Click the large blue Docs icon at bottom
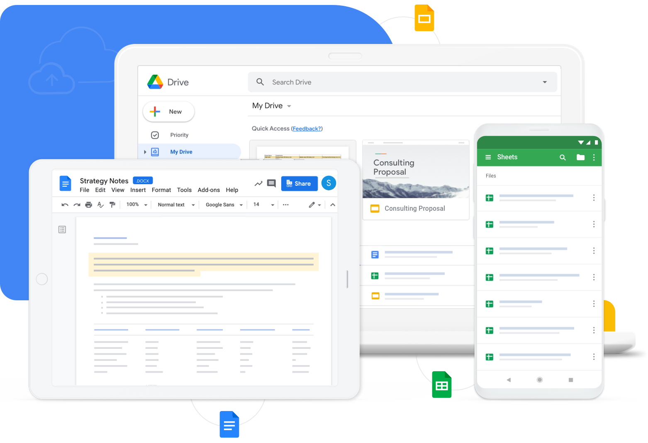This screenshot has width=648, height=443. tap(229, 424)
